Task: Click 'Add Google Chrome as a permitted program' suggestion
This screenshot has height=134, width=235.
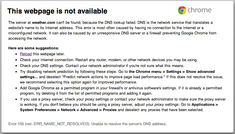Action: click(57, 88)
